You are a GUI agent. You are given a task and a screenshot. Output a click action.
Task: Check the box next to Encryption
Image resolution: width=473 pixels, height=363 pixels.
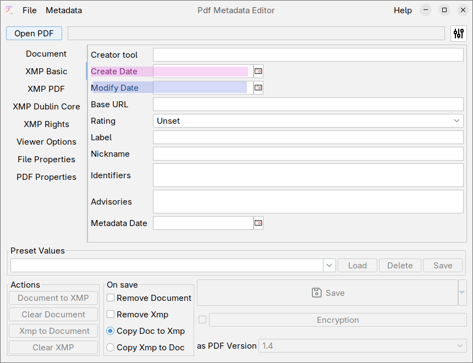(x=202, y=320)
